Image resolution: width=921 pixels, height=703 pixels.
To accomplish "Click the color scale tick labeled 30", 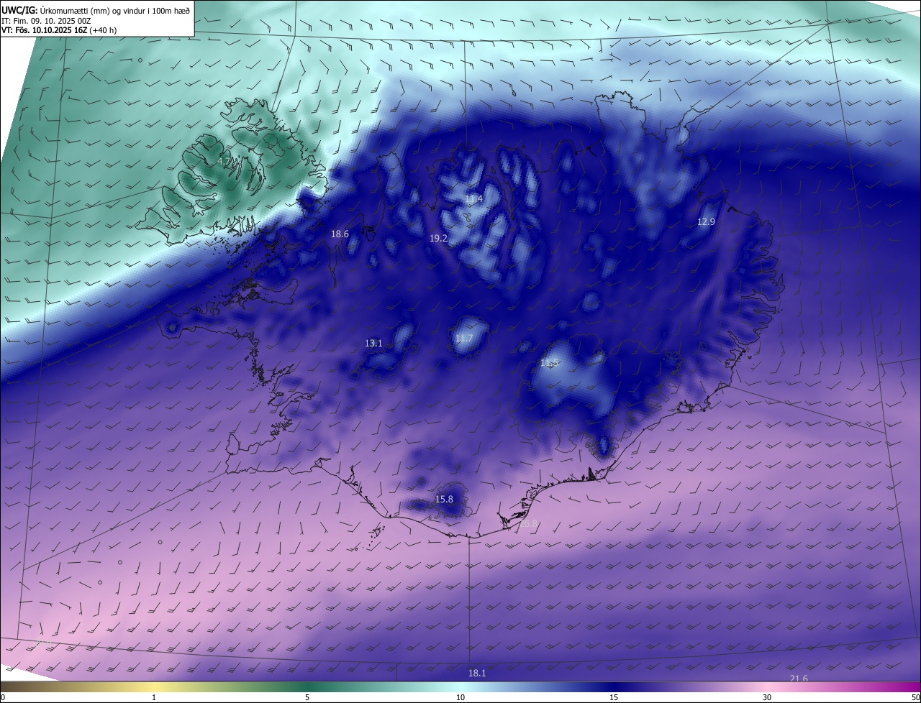I will point(767,697).
